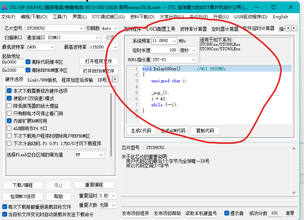304x220 pixels.
Task: Click start address field 0x0000
Action: pyautogui.click(x=13, y=62)
